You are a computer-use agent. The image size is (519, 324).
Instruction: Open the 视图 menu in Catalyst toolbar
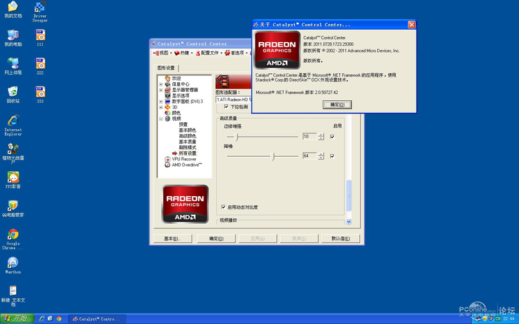point(162,53)
